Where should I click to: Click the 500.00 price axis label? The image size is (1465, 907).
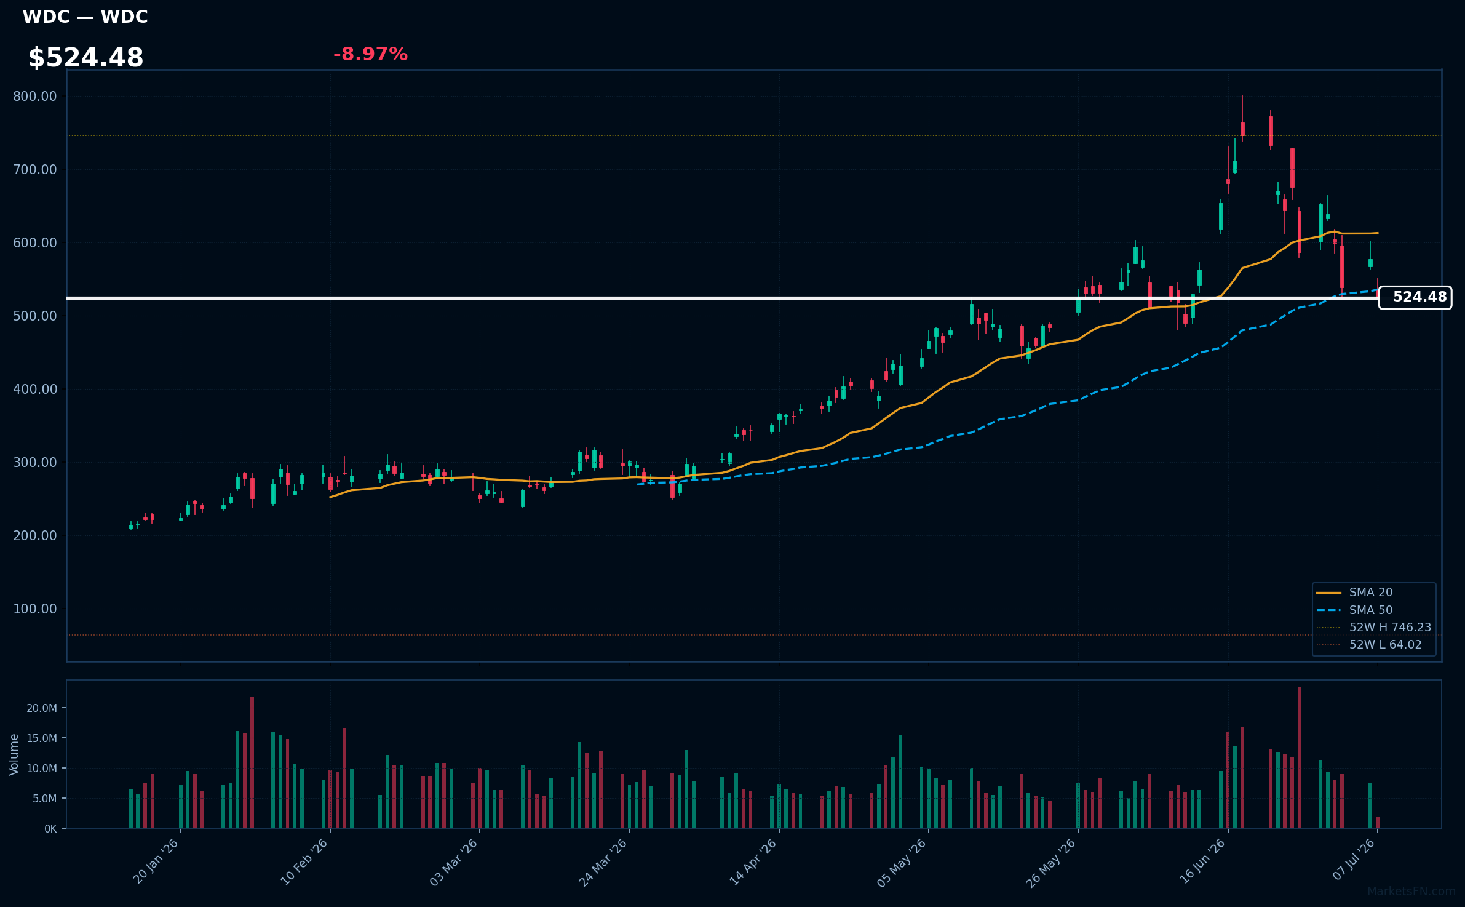[35, 316]
